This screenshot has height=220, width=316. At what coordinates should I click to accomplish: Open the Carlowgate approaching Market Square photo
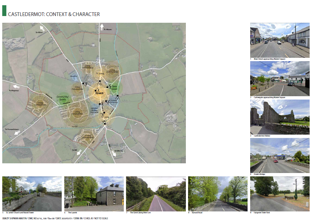point(279,78)
